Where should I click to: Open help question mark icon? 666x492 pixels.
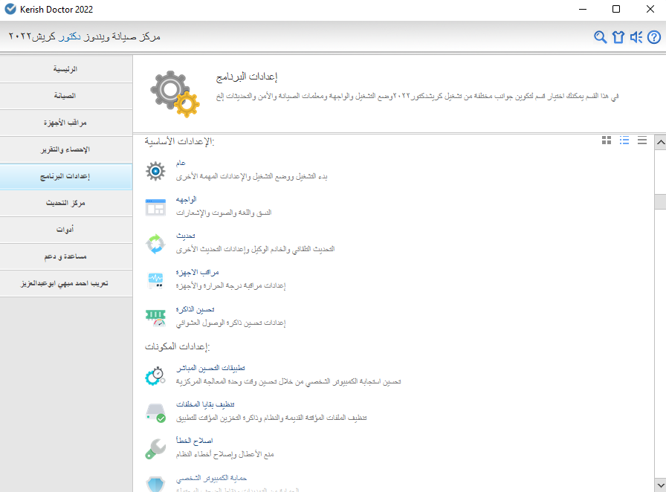pyautogui.click(x=654, y=37)
